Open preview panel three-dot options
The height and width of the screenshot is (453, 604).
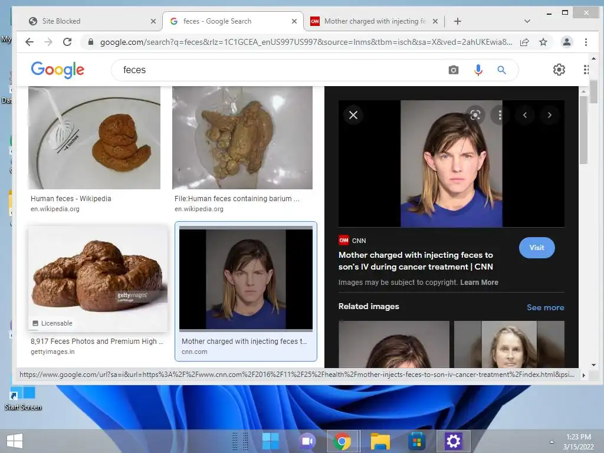500,115
